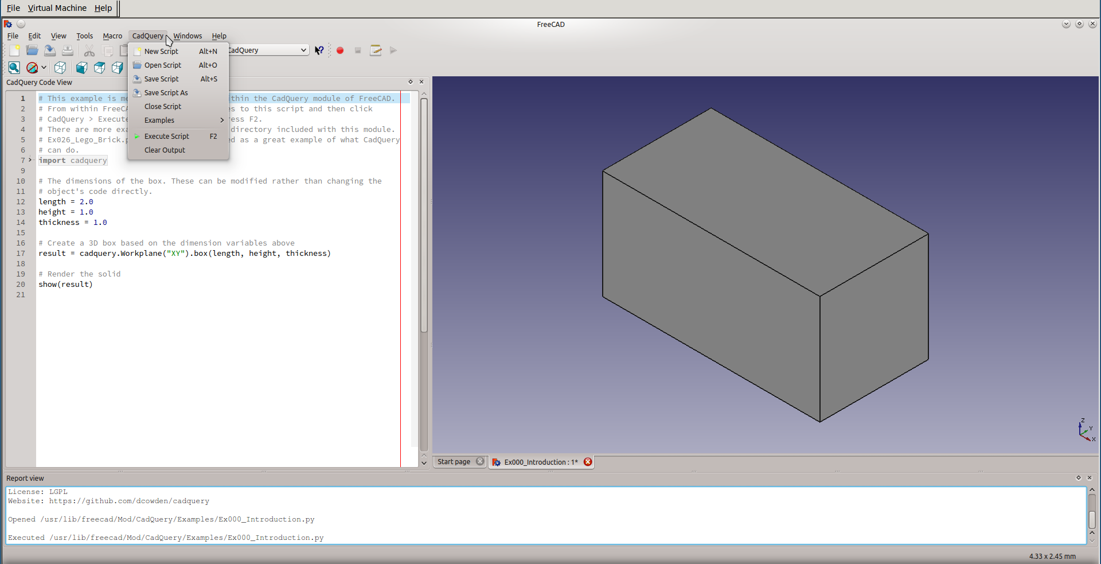This screenshot has height=564, width=1101.
Task: Click the green Execute Script arrow icon
Action: pos(137,136)
